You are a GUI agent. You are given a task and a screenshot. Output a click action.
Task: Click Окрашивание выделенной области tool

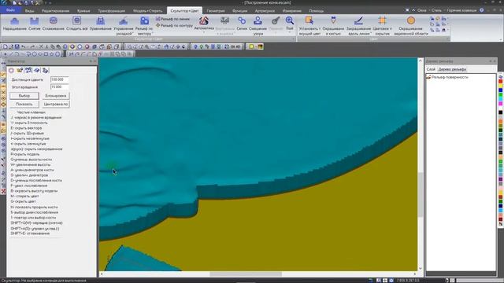click(411, 26)
